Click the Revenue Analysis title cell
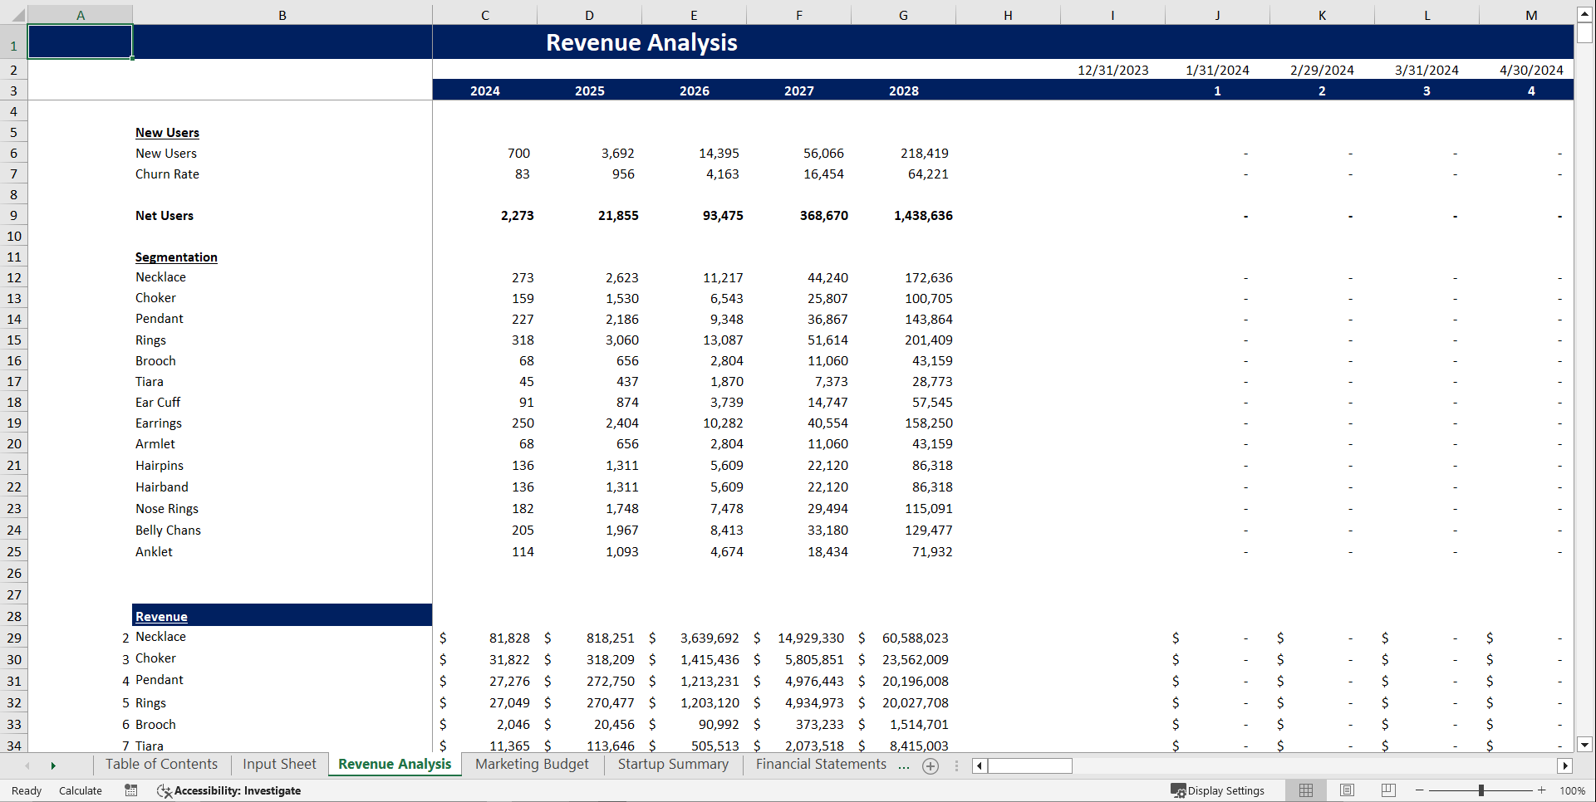 click(x=641, y=42)
